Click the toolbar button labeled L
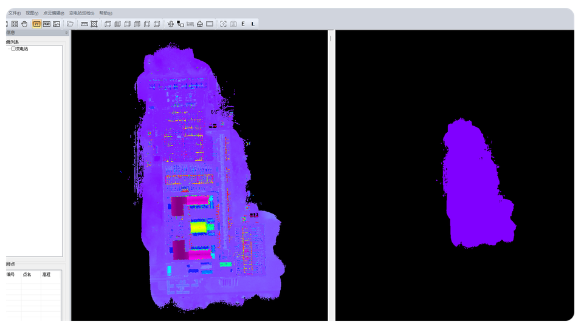The height and width of the screenshot is (327, 581). pos(253,24)
